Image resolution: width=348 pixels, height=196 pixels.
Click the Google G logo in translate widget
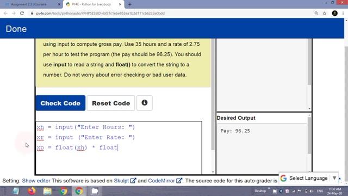pyautogui.click(x=283, y=178)
